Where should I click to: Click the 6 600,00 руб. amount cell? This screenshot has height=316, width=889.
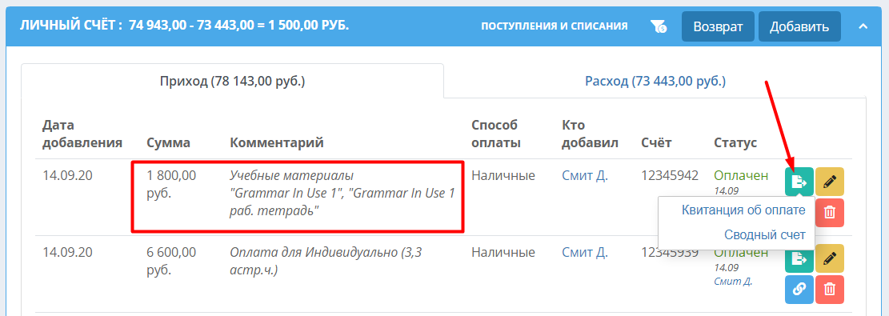coord(171,261)
